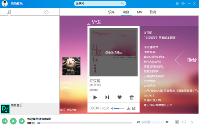Adjust the main volume slider
This screenshot has height=127, width=199.
tap(153, 122)
